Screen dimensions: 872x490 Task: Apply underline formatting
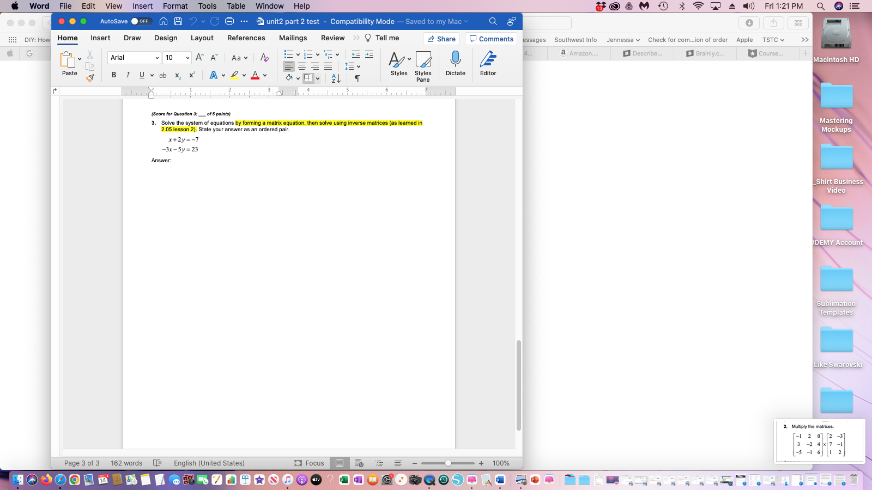click(x=142, y=75)
